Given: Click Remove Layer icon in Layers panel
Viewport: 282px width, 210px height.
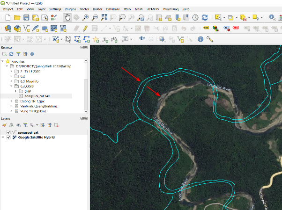Looking at the screenshot, I should tap(57, 125).
